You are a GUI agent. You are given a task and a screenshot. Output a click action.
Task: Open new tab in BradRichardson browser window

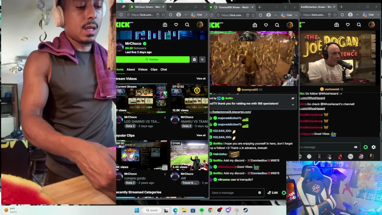pos(341,7)
